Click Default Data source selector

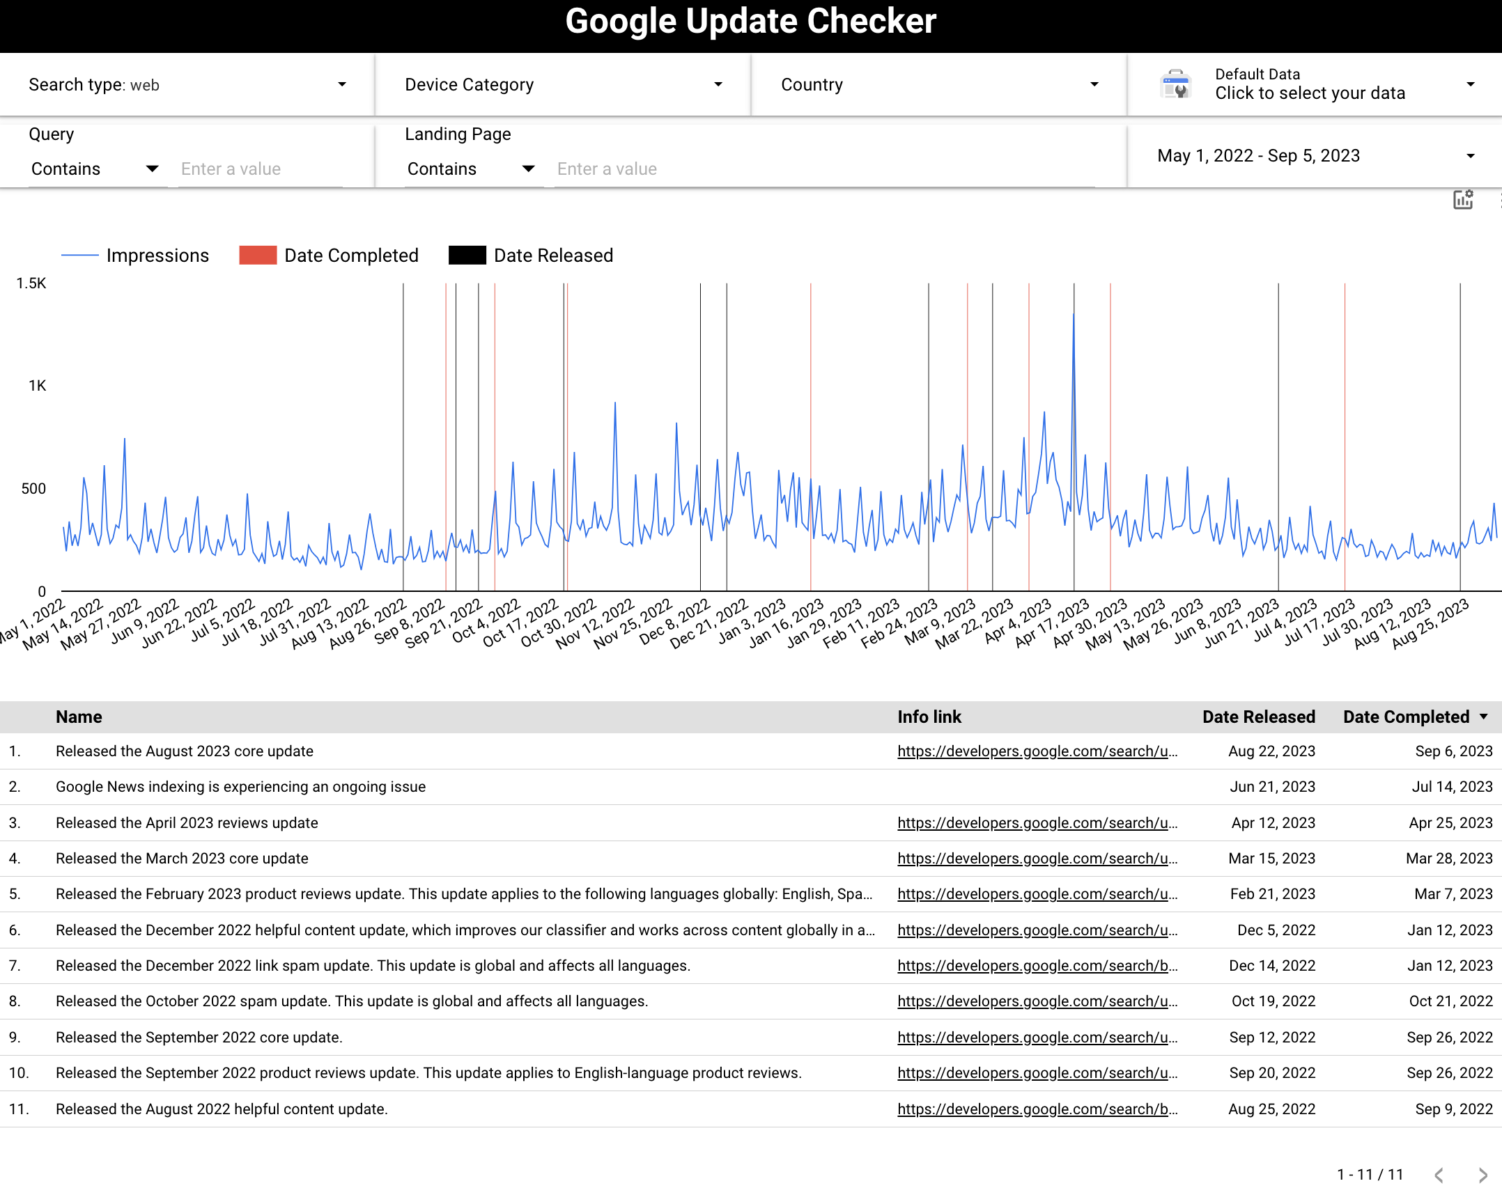click(1317, 84)
